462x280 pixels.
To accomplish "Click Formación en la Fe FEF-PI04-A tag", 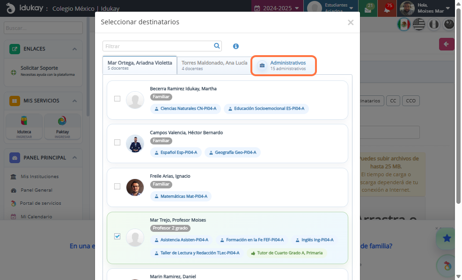I will click(252, 240).
